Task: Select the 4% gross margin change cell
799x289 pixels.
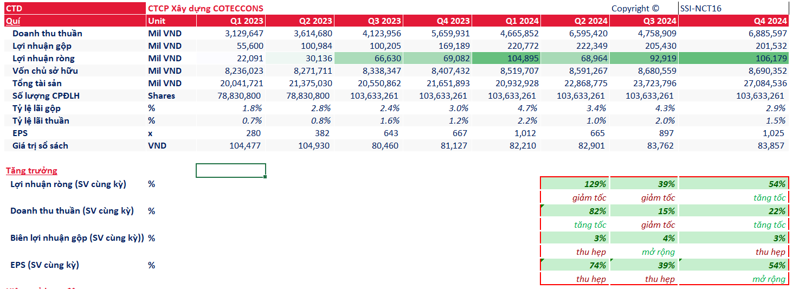Action: (643, 238)
